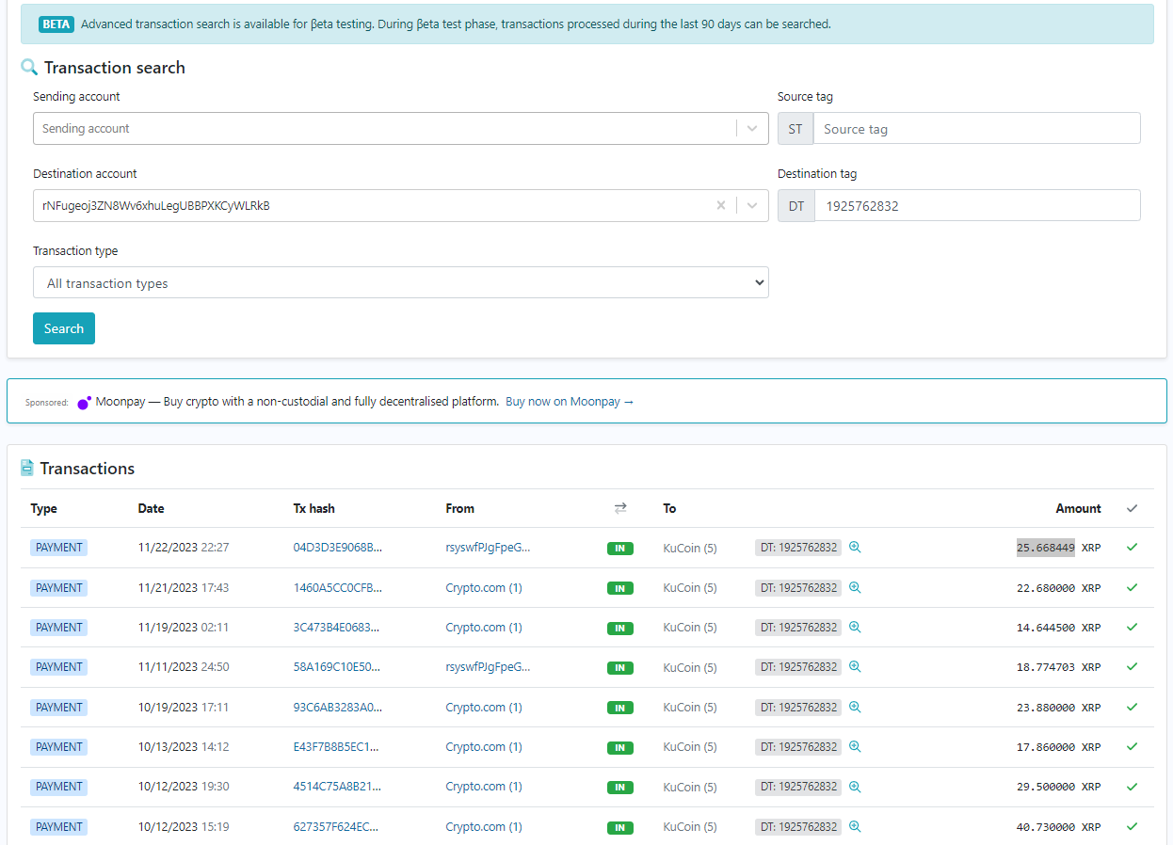Screen dimensions: 1173x845
Task: Clear the Destination account with the X icon
Action: [721, 205]
